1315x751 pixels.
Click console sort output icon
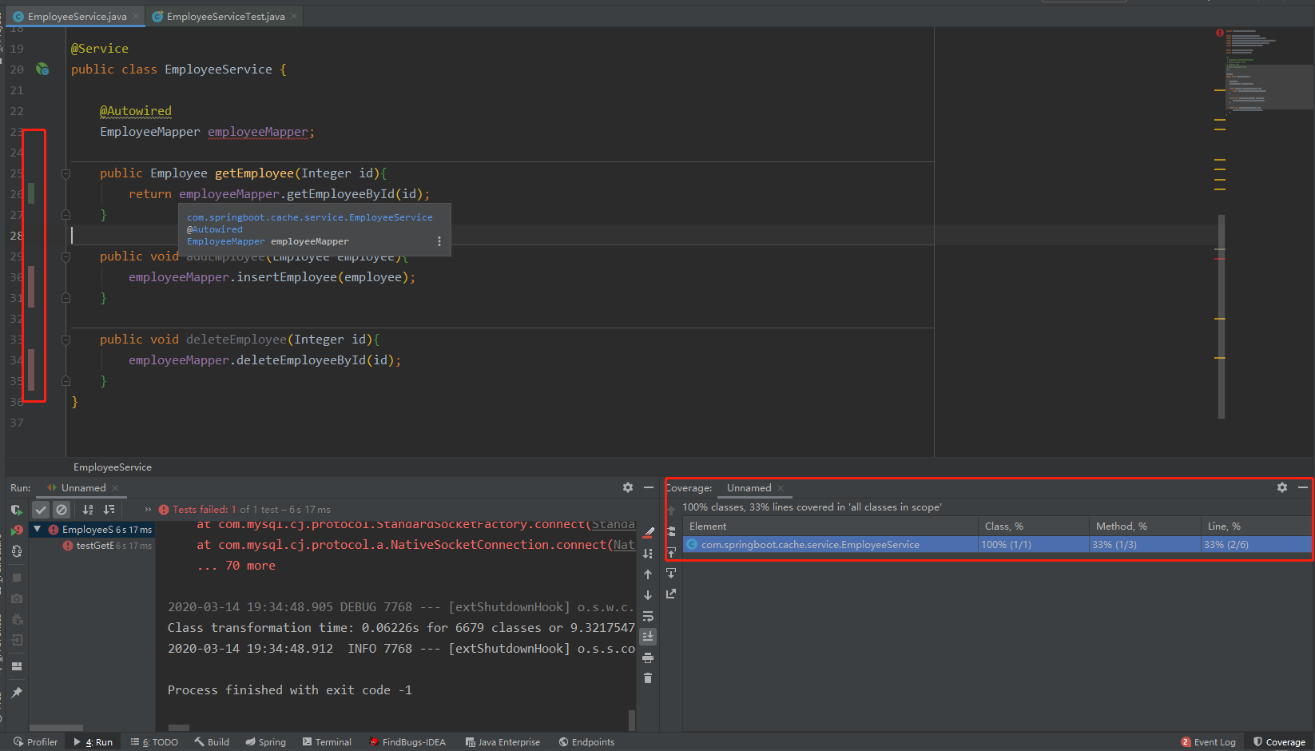pos(648,553)
